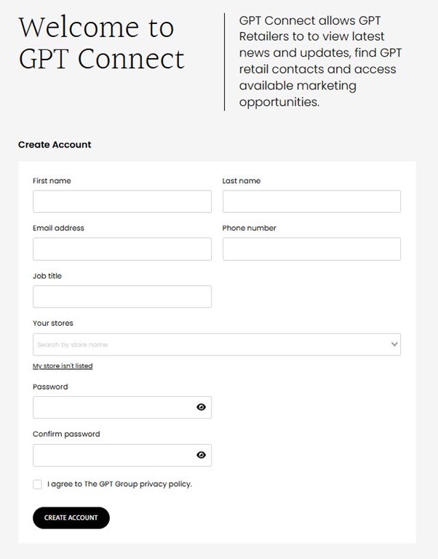This screenshot has height=559, width=438.
Task: Click the Your stores field label
Action: pyautogui.click(x=53, y=323)
